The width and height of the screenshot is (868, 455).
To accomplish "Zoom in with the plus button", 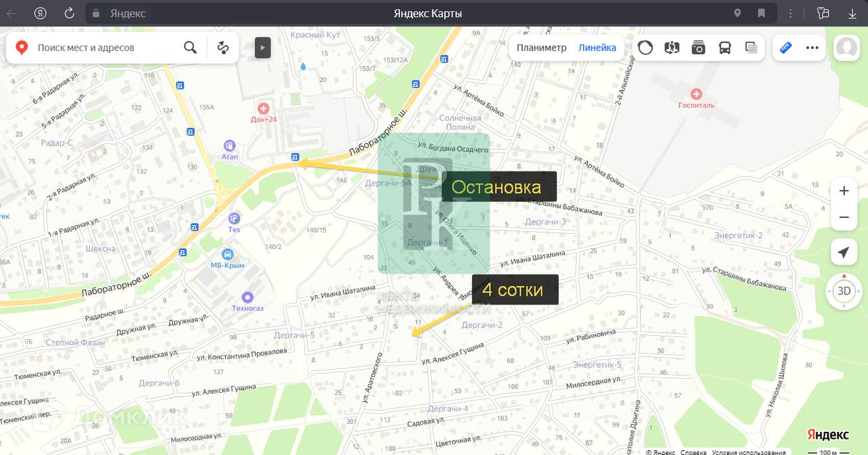I will pos(844,191).
